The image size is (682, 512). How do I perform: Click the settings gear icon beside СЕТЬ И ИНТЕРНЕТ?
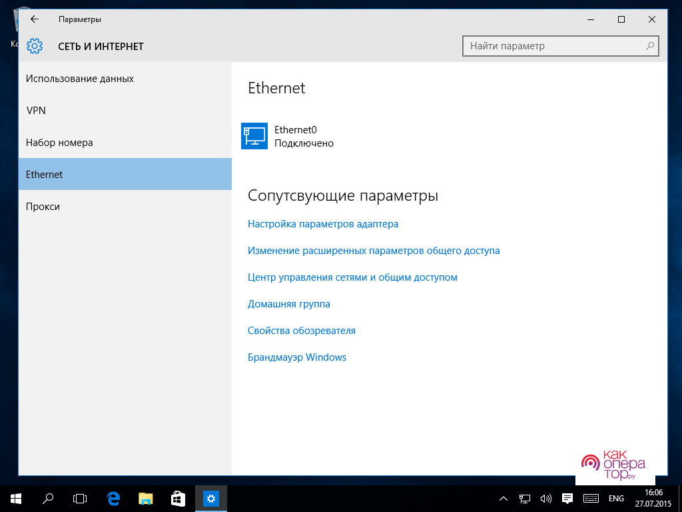click(35, 47)
